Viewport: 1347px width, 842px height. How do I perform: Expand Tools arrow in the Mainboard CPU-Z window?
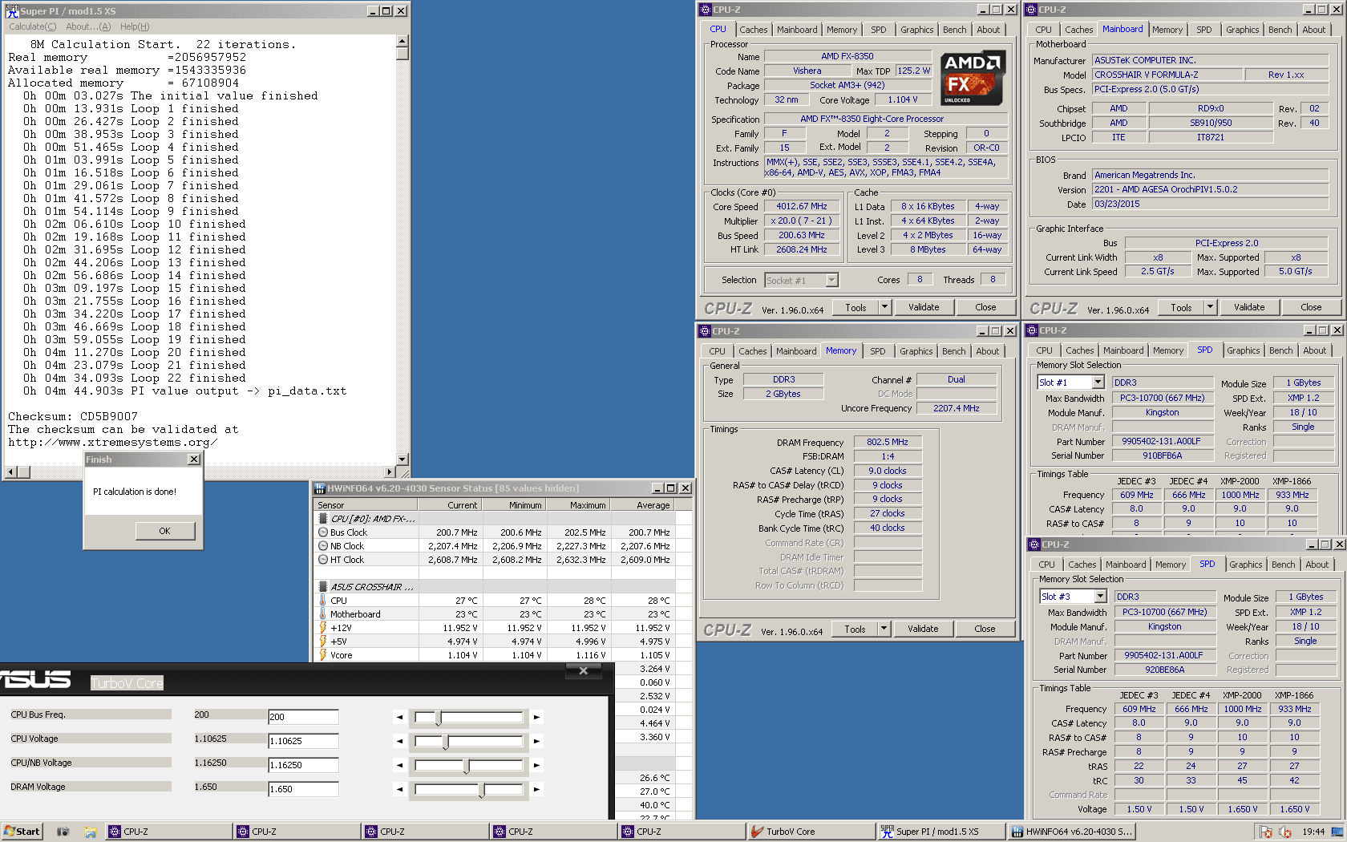click(x=1210, y=307)
